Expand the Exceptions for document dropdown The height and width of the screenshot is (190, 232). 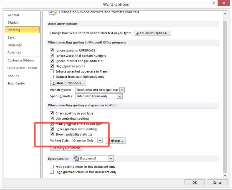coord(111,159)
